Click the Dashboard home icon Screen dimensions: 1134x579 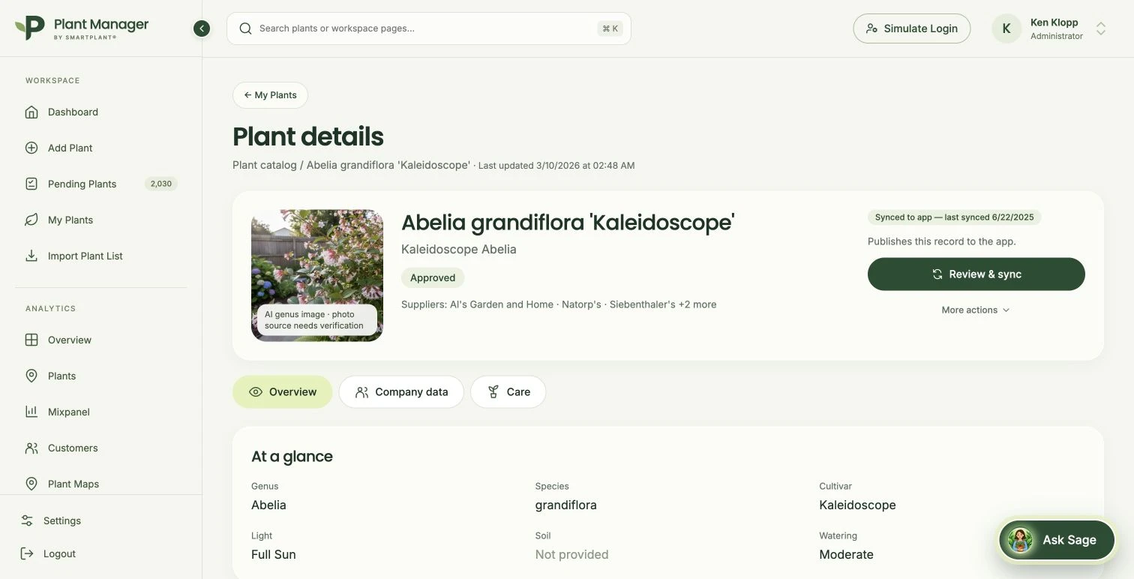[31, 112]
